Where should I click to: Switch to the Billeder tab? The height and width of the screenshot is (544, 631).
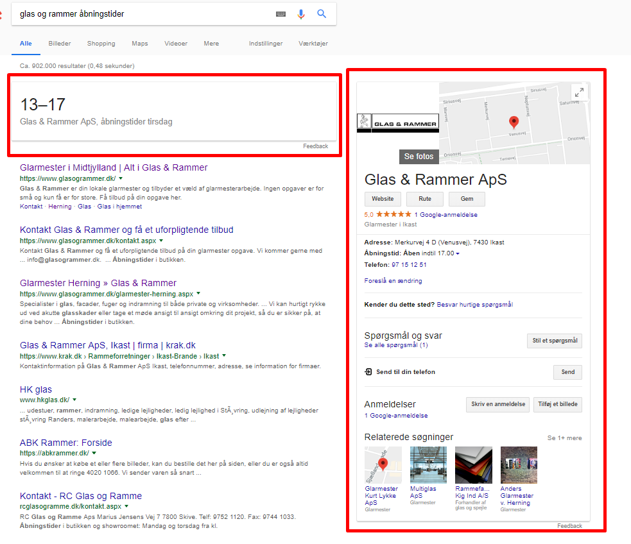60,44
